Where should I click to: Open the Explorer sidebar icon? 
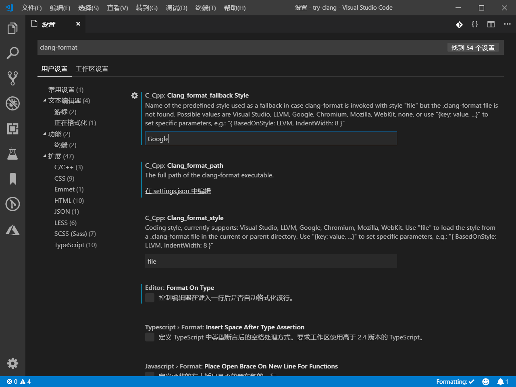click(x=12, y=28)
